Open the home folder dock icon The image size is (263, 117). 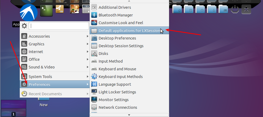pos(177,9)
